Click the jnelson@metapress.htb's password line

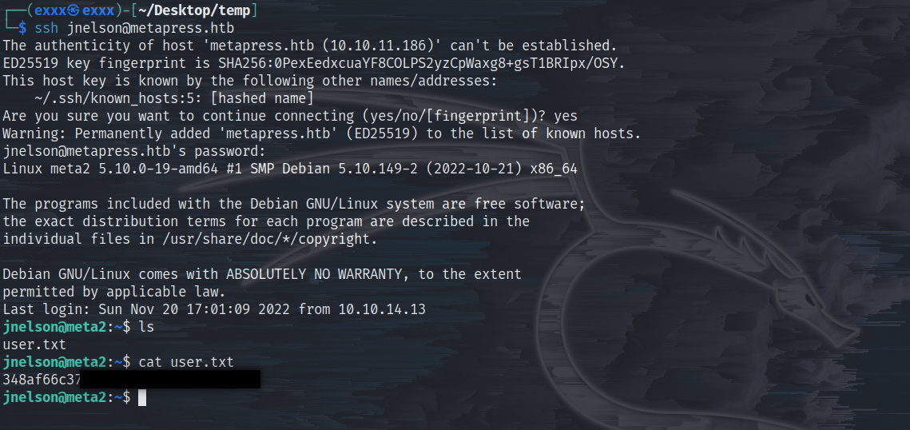coord(134,151)
